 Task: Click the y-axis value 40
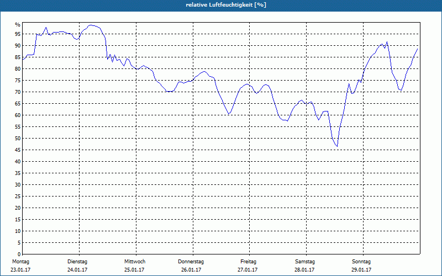click(18, 161)
